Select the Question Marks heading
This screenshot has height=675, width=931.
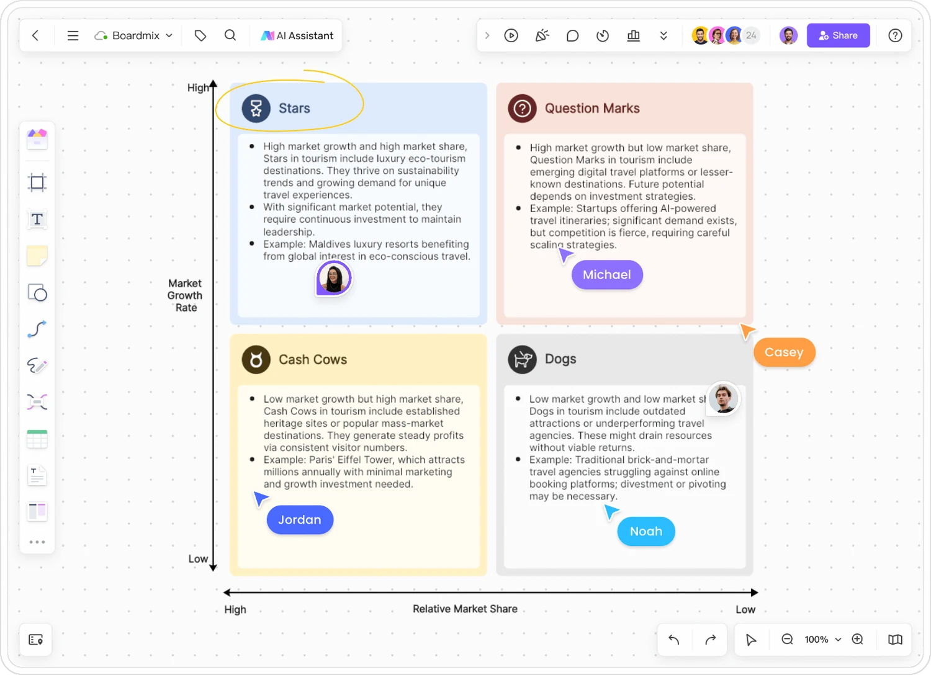pos(592,109)
